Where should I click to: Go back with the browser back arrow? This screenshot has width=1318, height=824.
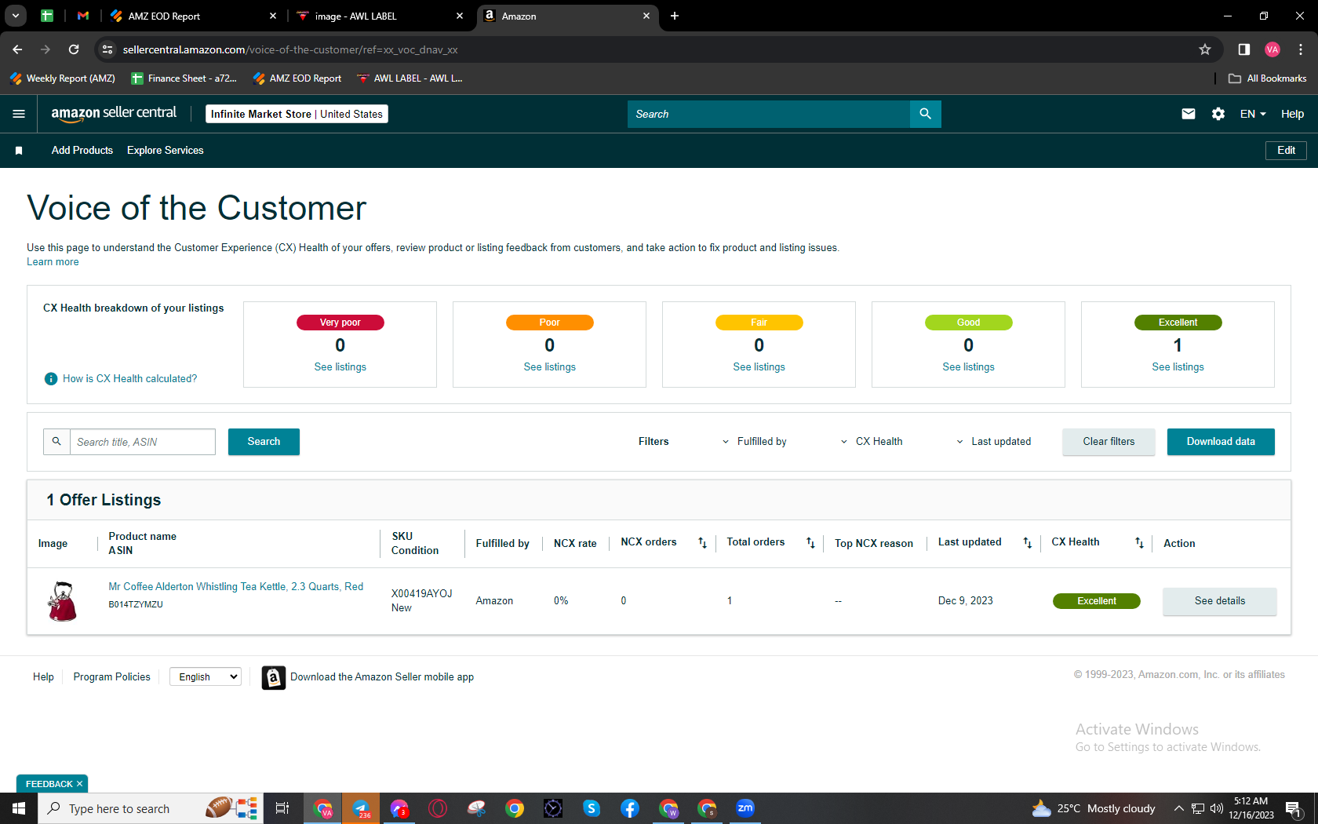click(17, 49)
